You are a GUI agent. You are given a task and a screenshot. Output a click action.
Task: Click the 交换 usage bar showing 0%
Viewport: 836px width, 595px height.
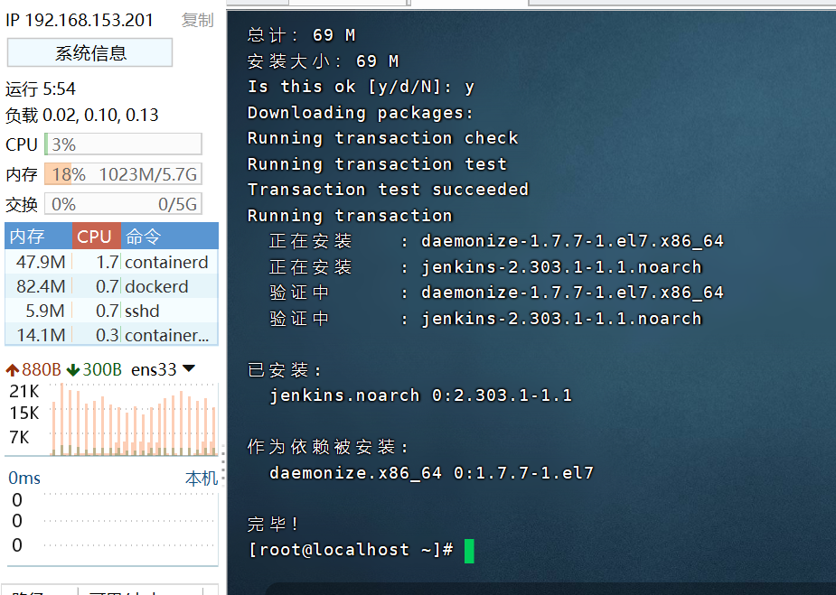pyautogui.click(x=123, y=204)
